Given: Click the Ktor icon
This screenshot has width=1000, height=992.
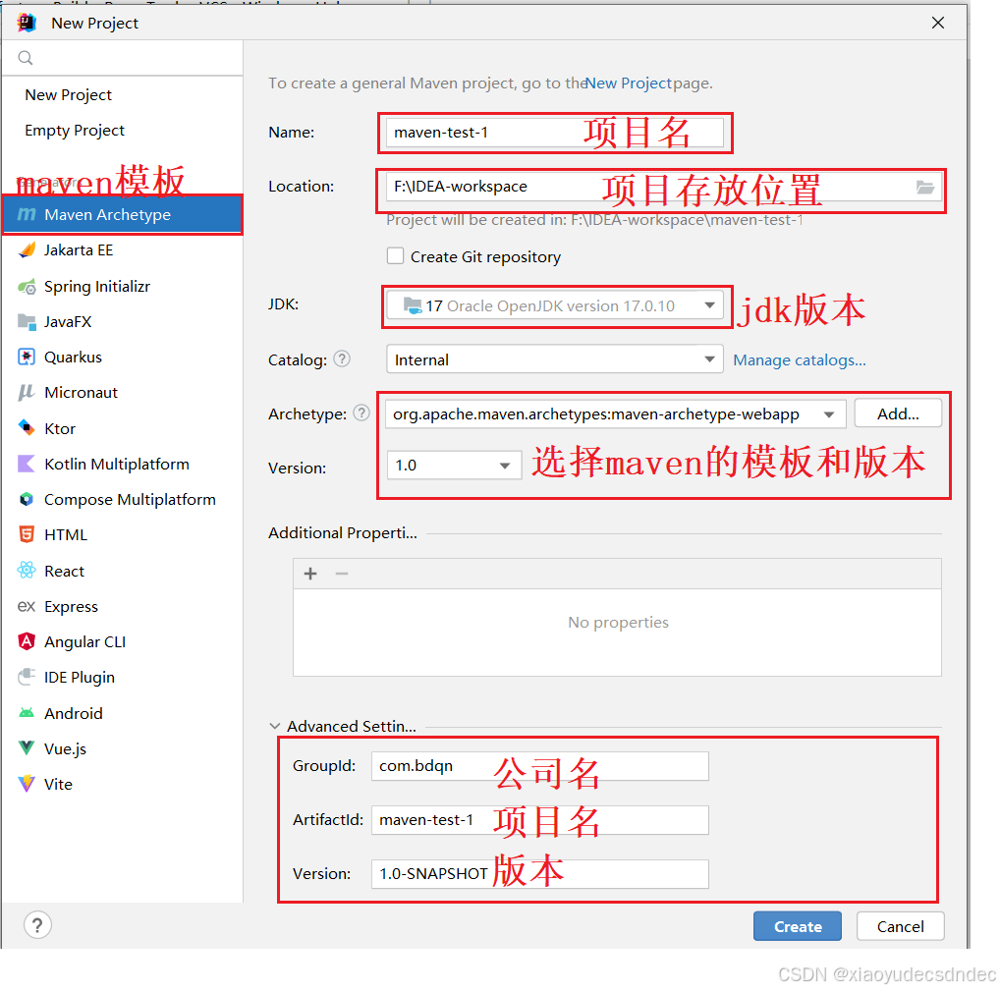Looking at the screenshot, I should (27, 428).
